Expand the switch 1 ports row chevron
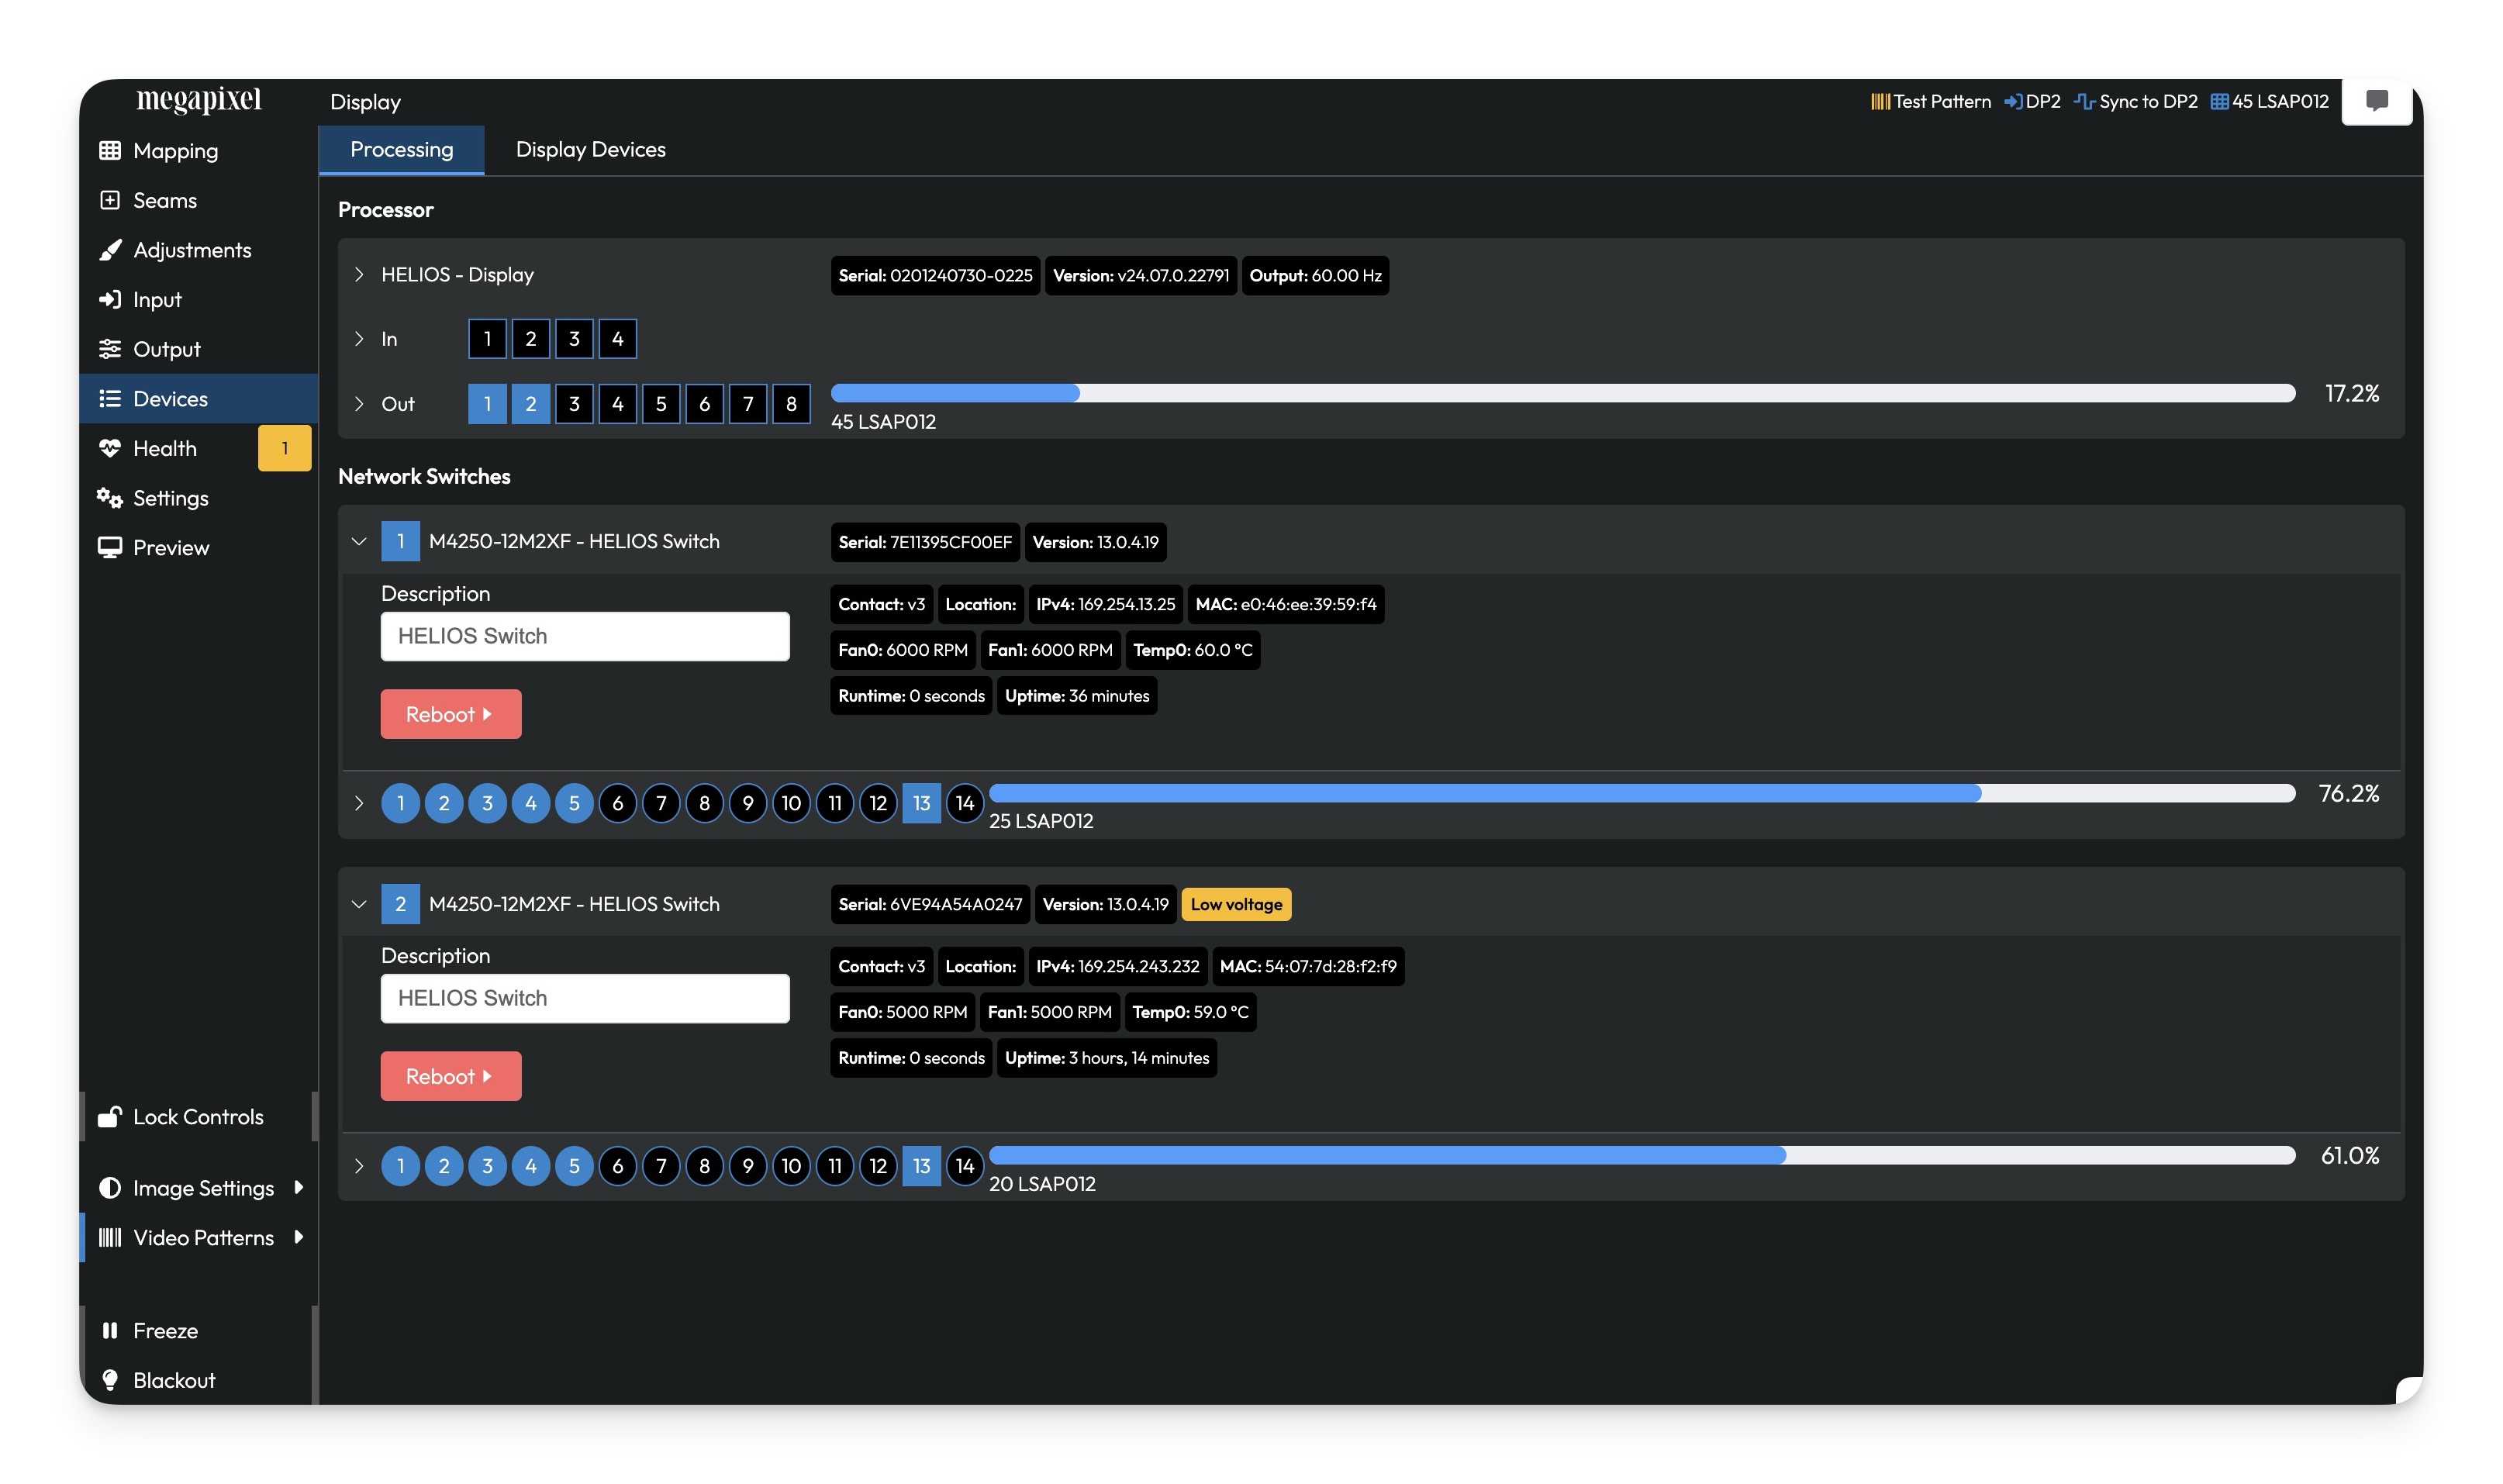2503x1484 pixels. 359,803
